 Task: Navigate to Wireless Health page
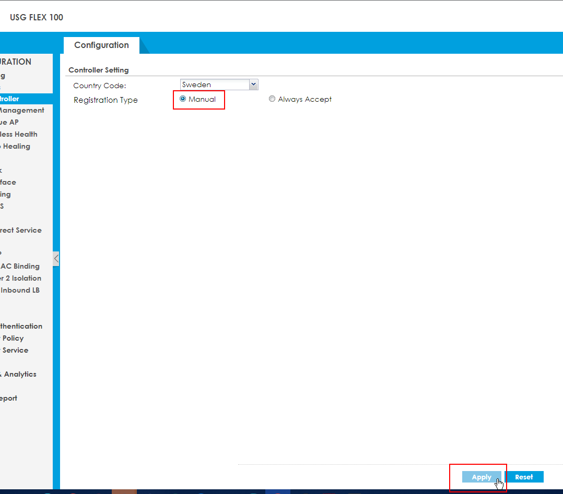19,134
